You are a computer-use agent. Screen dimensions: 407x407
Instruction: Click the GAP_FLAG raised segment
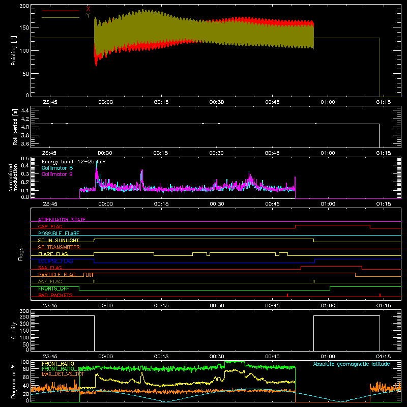point(333,225)
